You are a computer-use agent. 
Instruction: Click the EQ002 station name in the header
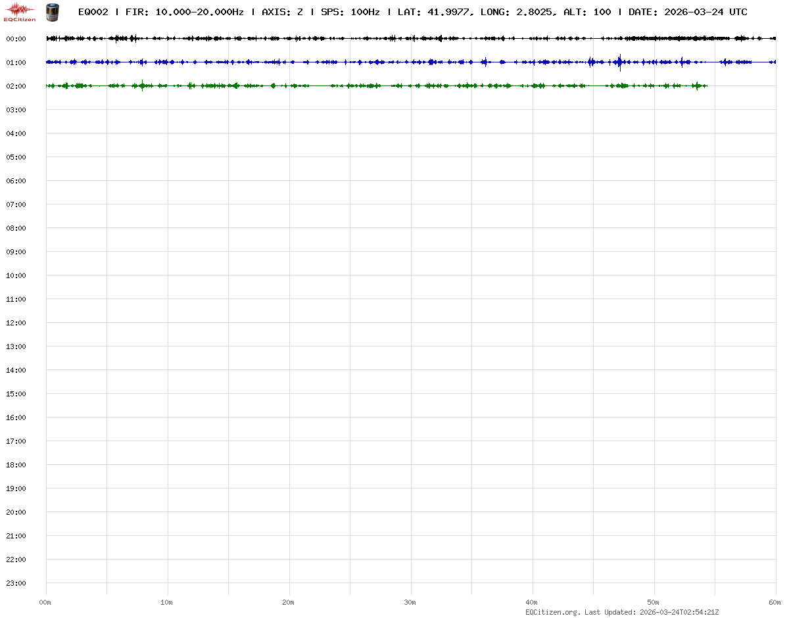[93, 12]
